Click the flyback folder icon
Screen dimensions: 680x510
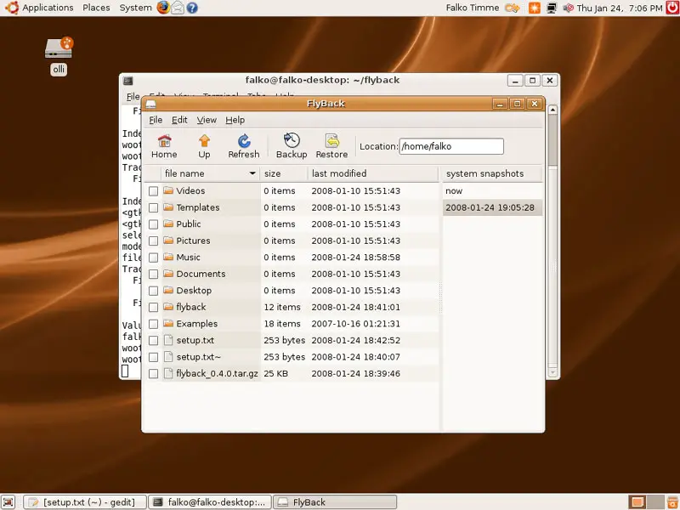[x=168, y=307]
